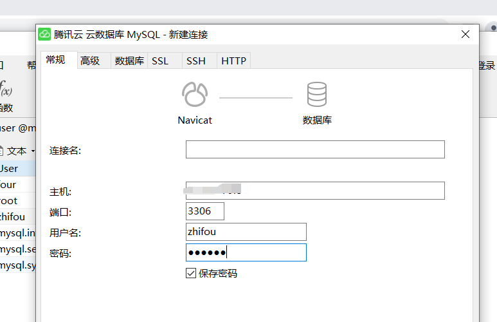The image size is (497, 322).
Task: Switch to the SSH tab
Action: 200,61
